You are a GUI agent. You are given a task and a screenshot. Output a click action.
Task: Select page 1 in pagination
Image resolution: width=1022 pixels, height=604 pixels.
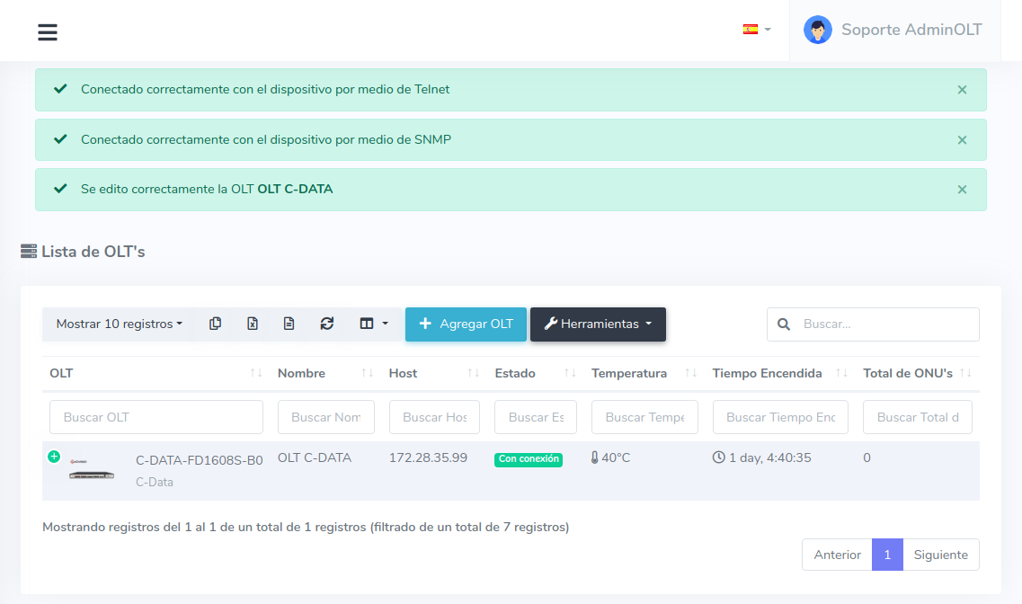click(x=887, y=555)
